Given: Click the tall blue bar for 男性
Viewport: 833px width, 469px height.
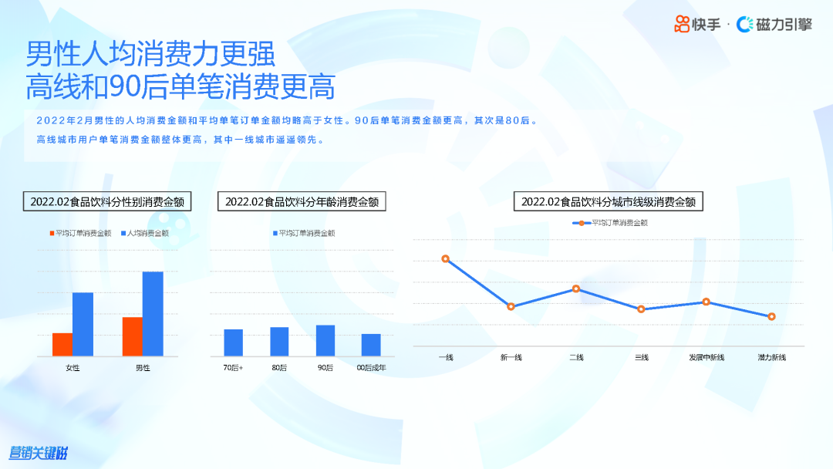Looking at the screenshot, I should (153, 314).
